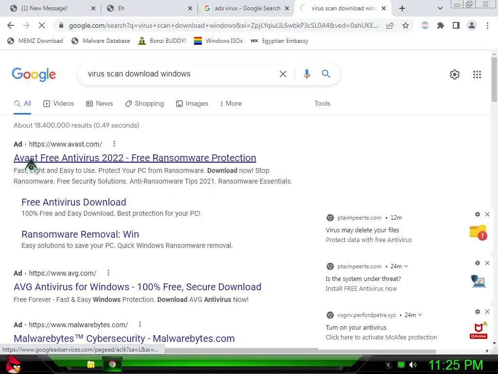The image size is (498, 374).
Task: Click the 11:25 PM taskbar clock
Action: click(x=456, y=365)
